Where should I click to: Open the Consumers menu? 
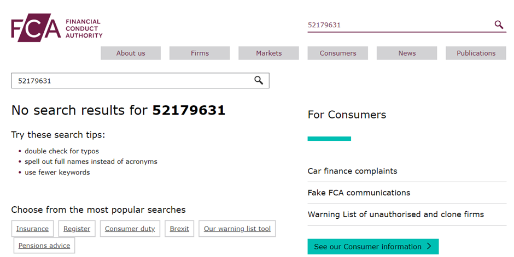click(x=337, y=53)
